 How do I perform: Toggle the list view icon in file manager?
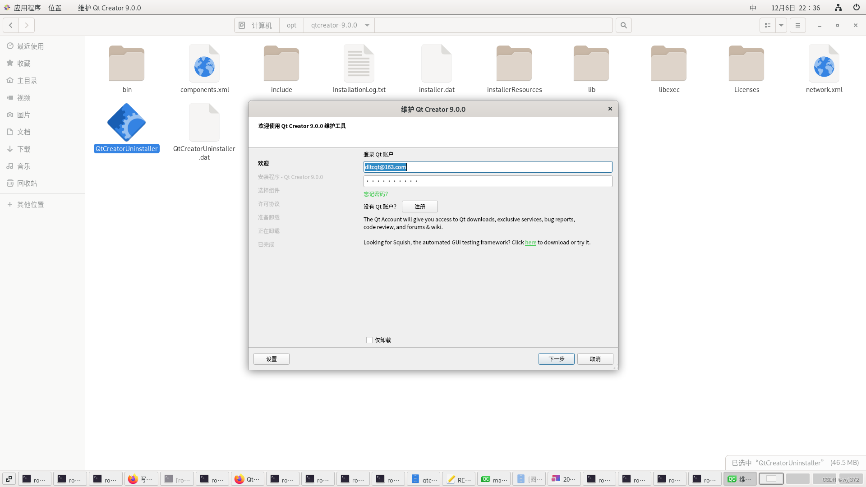[x=768, y=25]
